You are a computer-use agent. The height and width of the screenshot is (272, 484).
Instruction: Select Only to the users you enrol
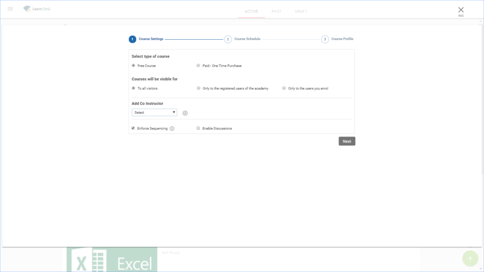(x=284, y=88)
